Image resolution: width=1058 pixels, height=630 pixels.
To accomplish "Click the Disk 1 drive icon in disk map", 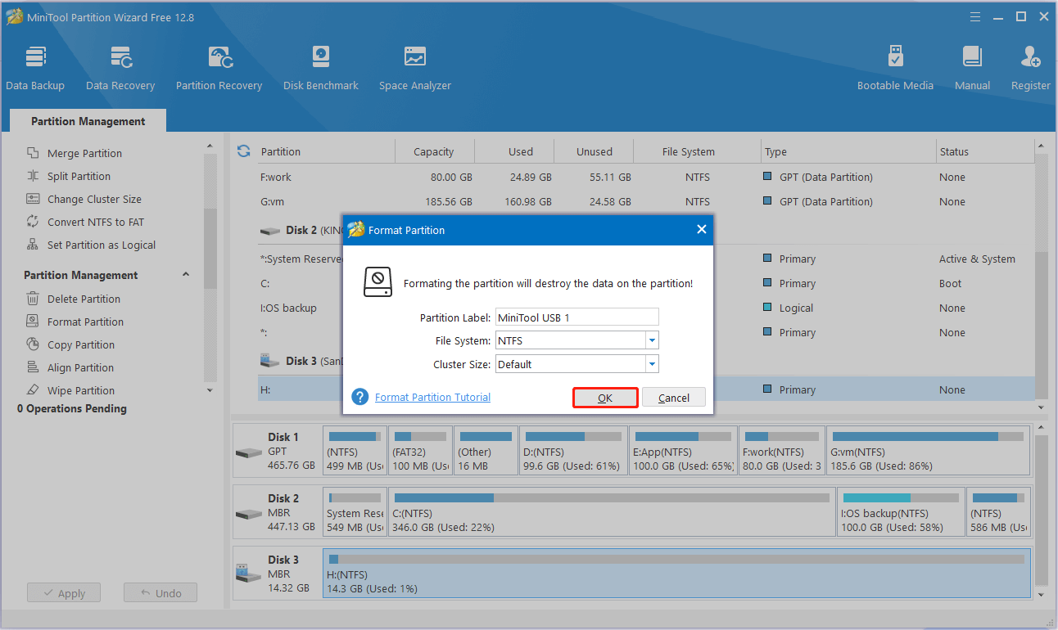I will click(x=248, y=452).
